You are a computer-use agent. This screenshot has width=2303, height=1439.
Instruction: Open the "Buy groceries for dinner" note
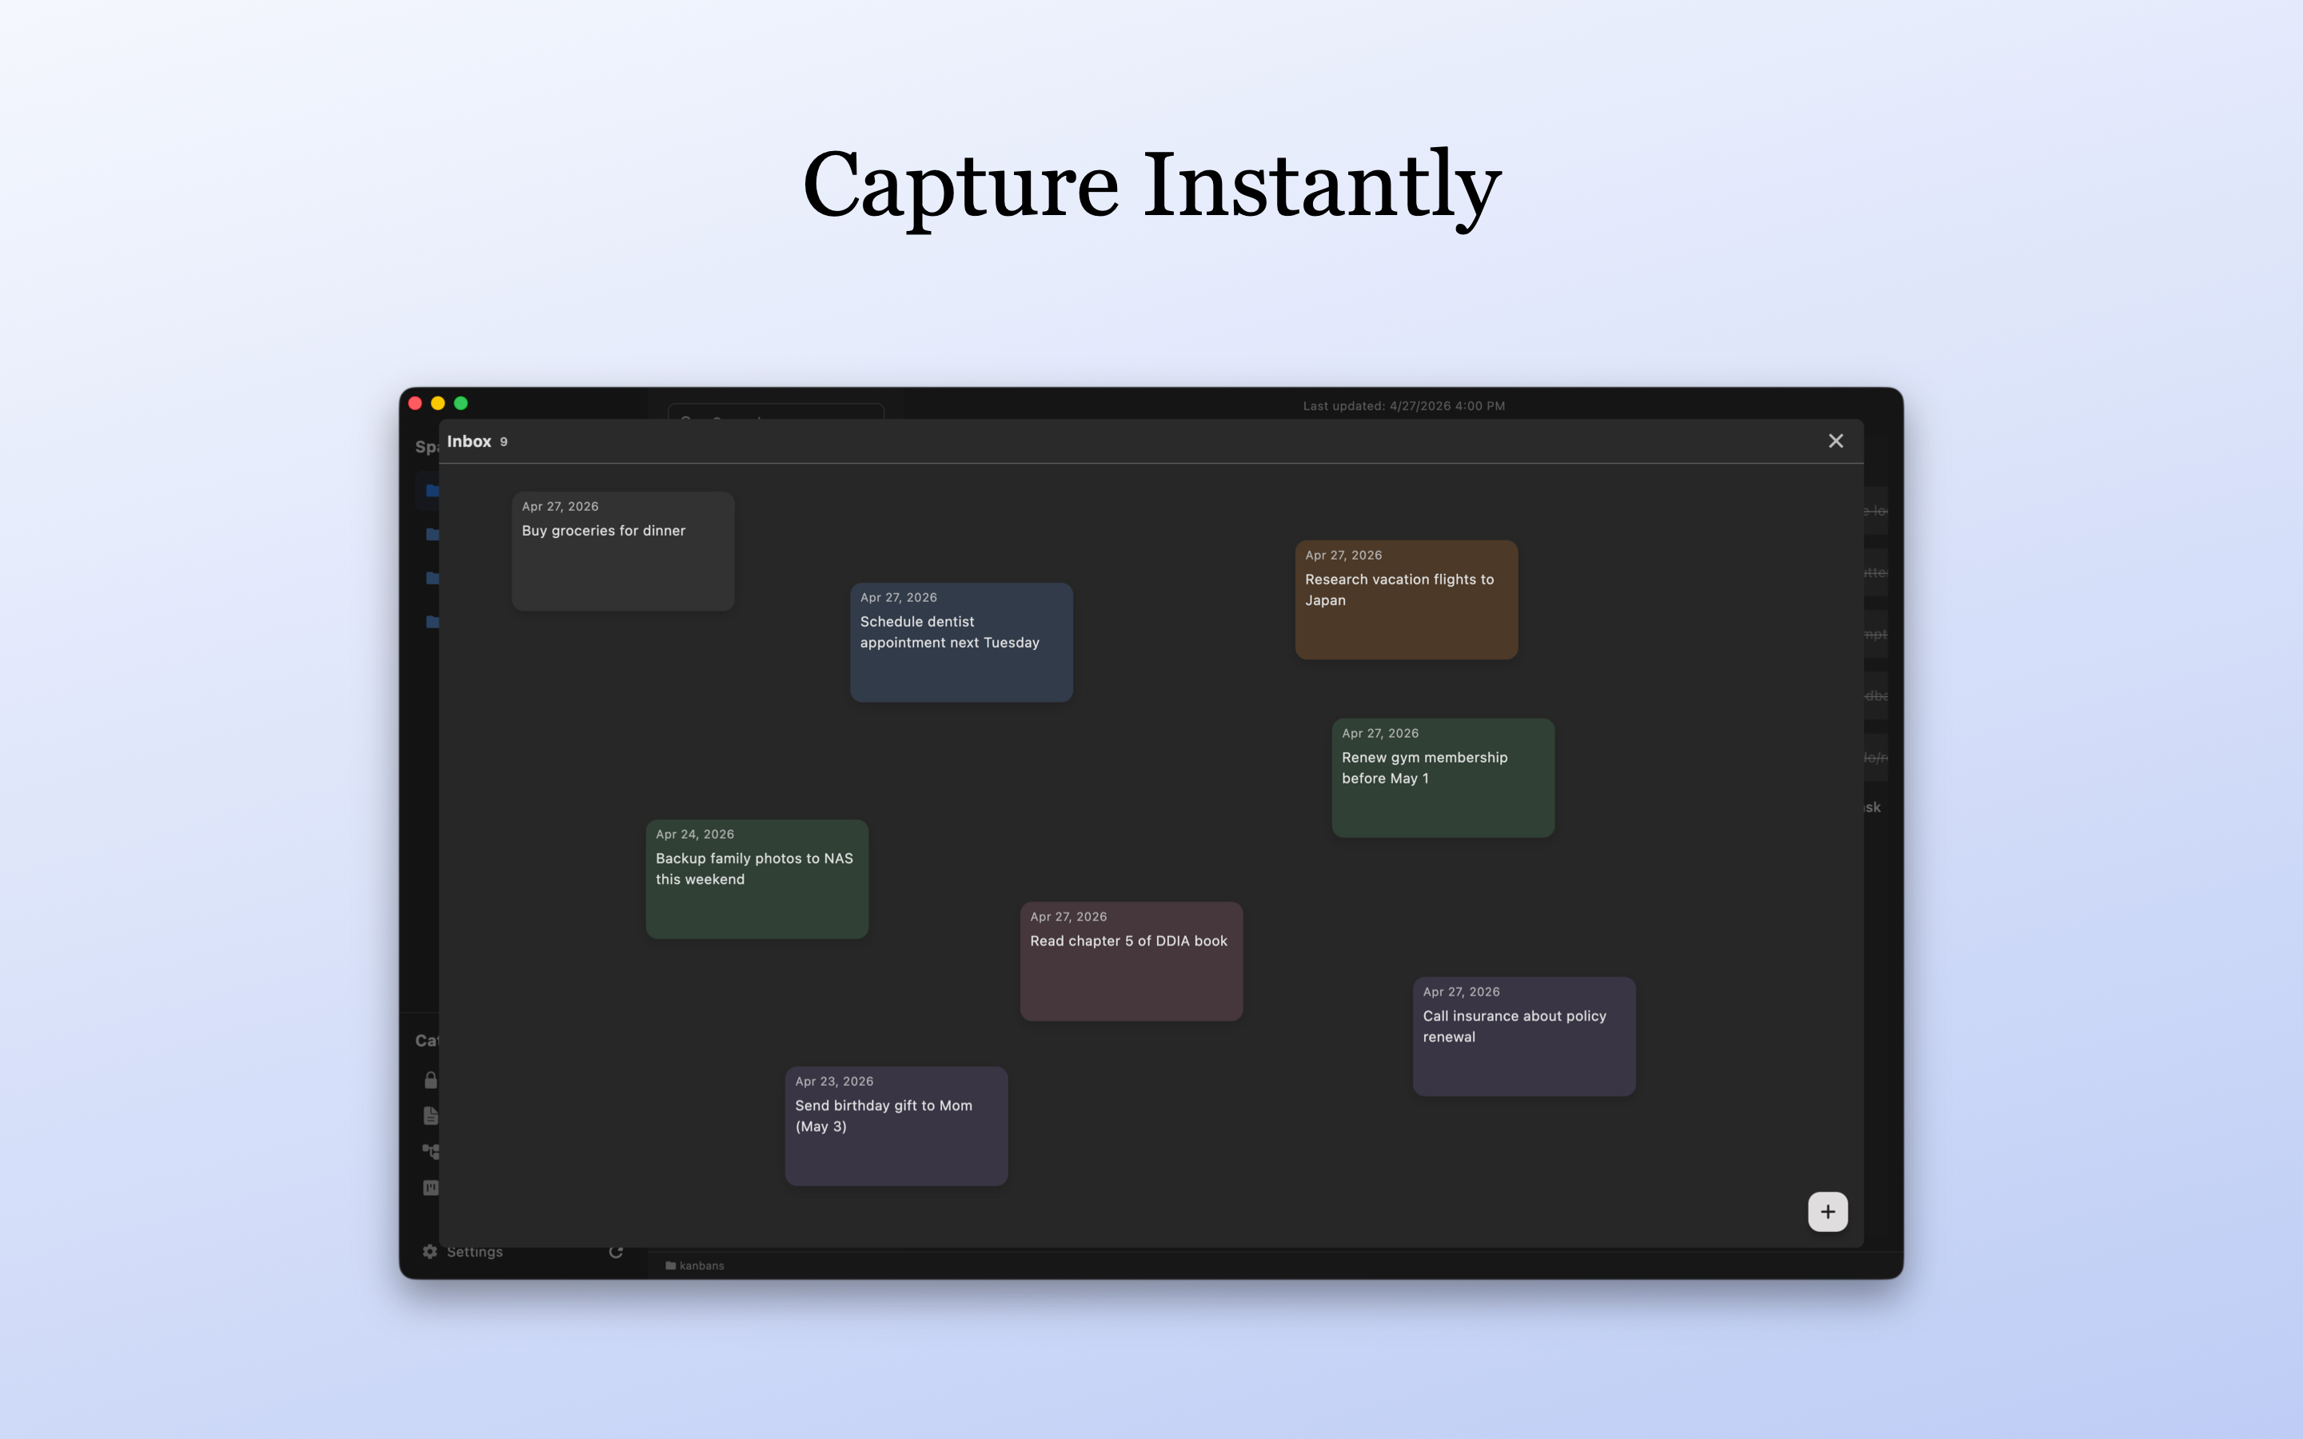(624, 551)
